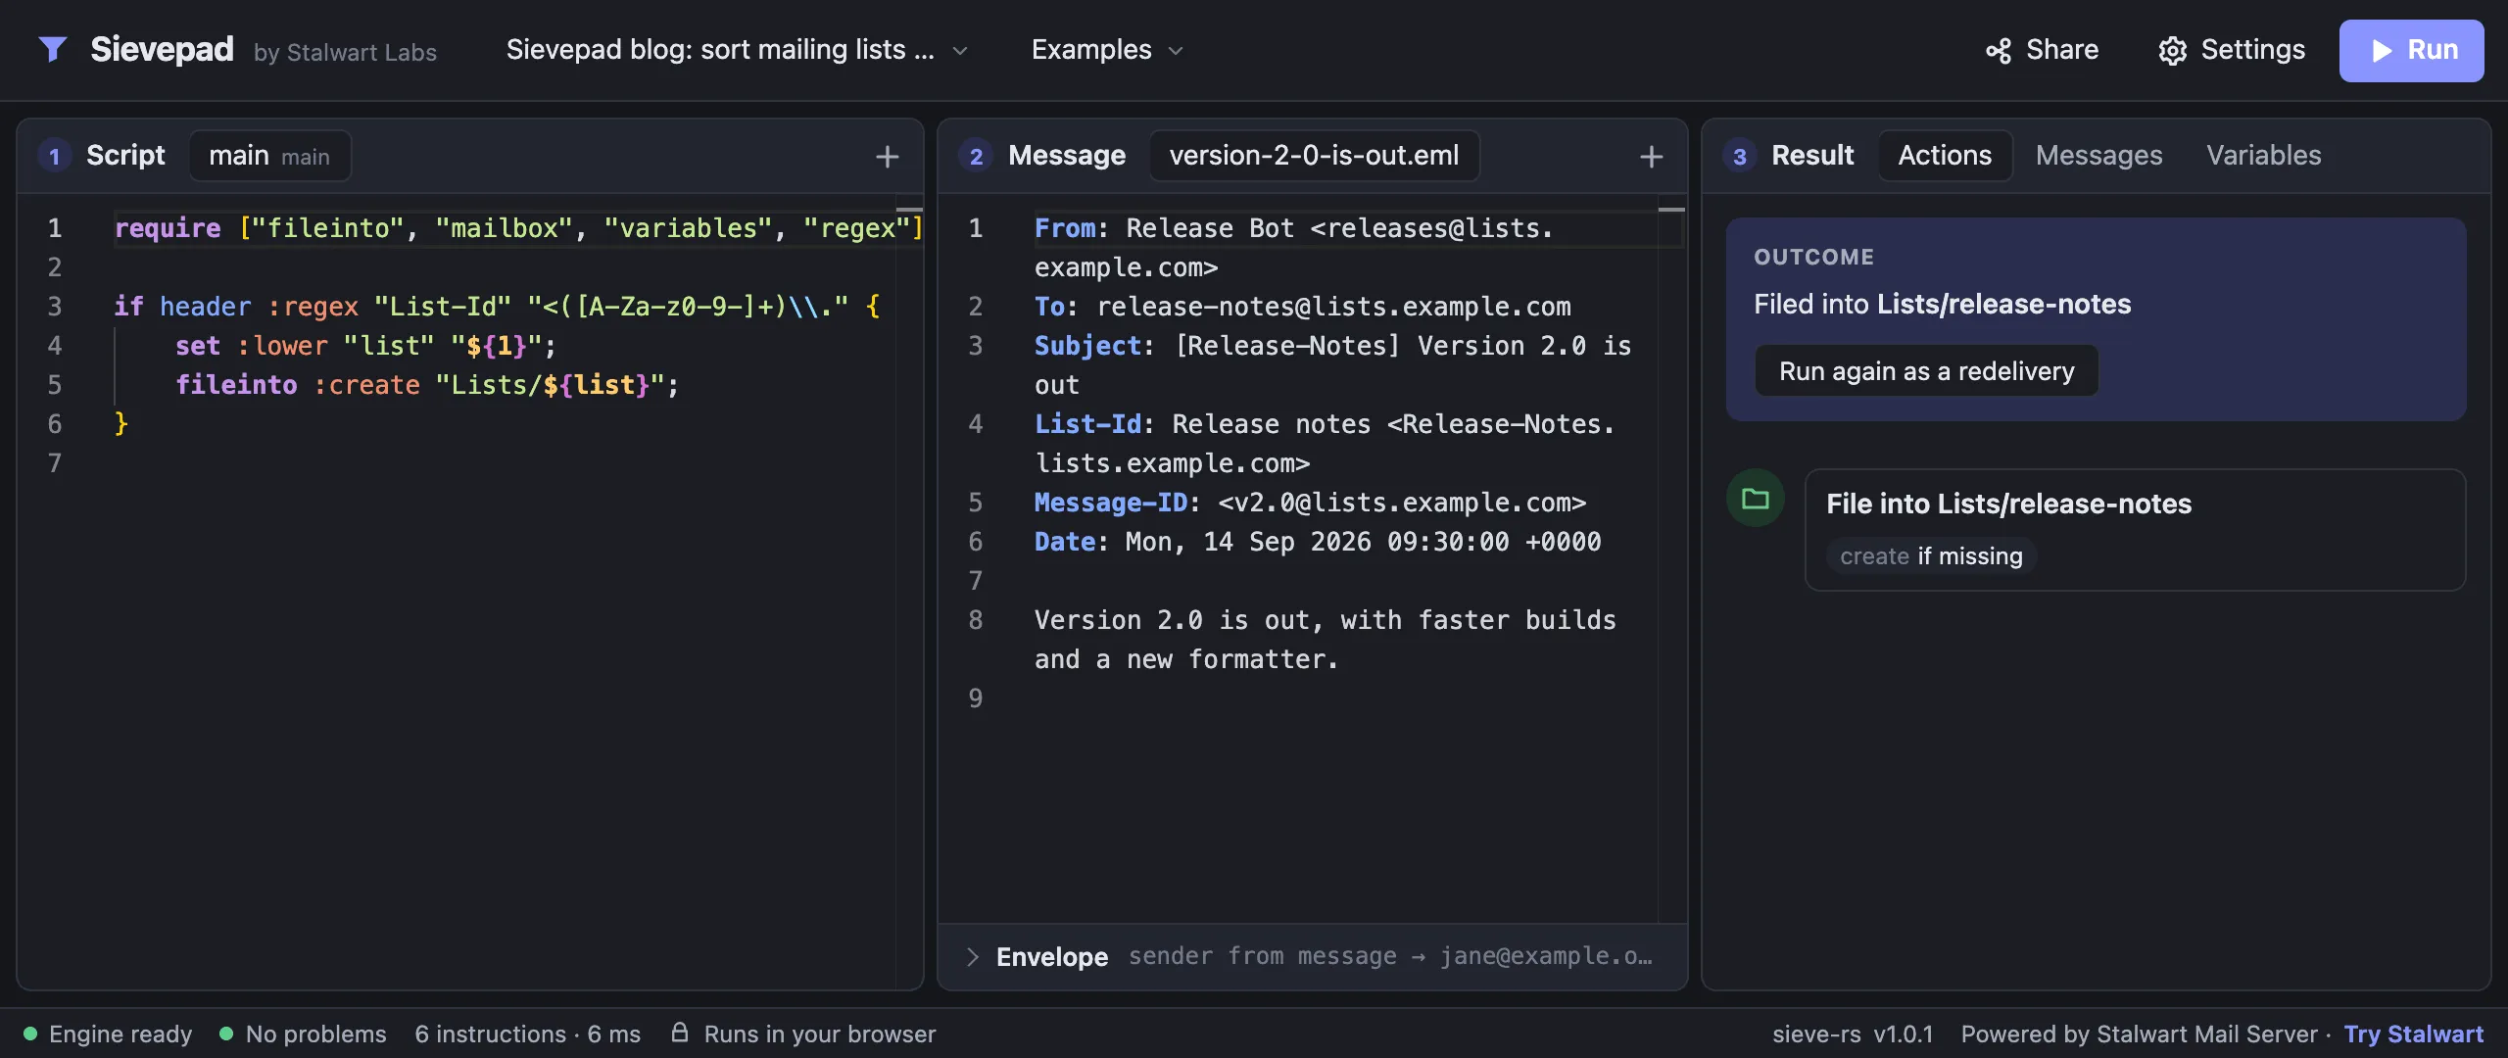
Task: Switch to the Variables result tab
Action: tap(2263, 156)
